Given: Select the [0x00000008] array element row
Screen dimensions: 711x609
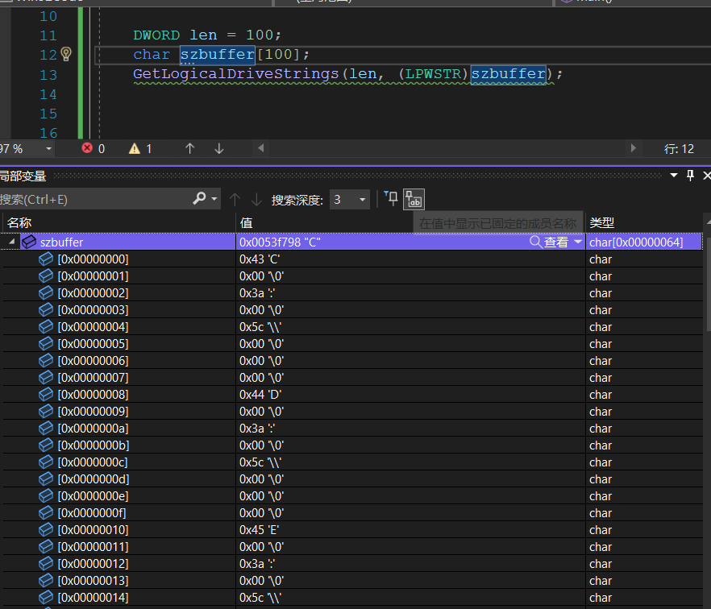Looking at the screenshot, I should tap(93, 395).
